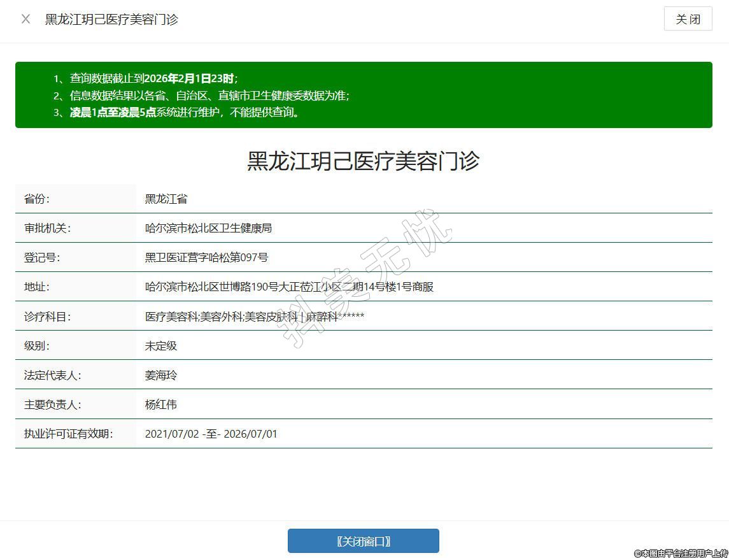Click the registration number 黑卫医证营字哈松第097号
Image resolution: width=729 pixels, height=558 pixels.
(x=206, y=257)
